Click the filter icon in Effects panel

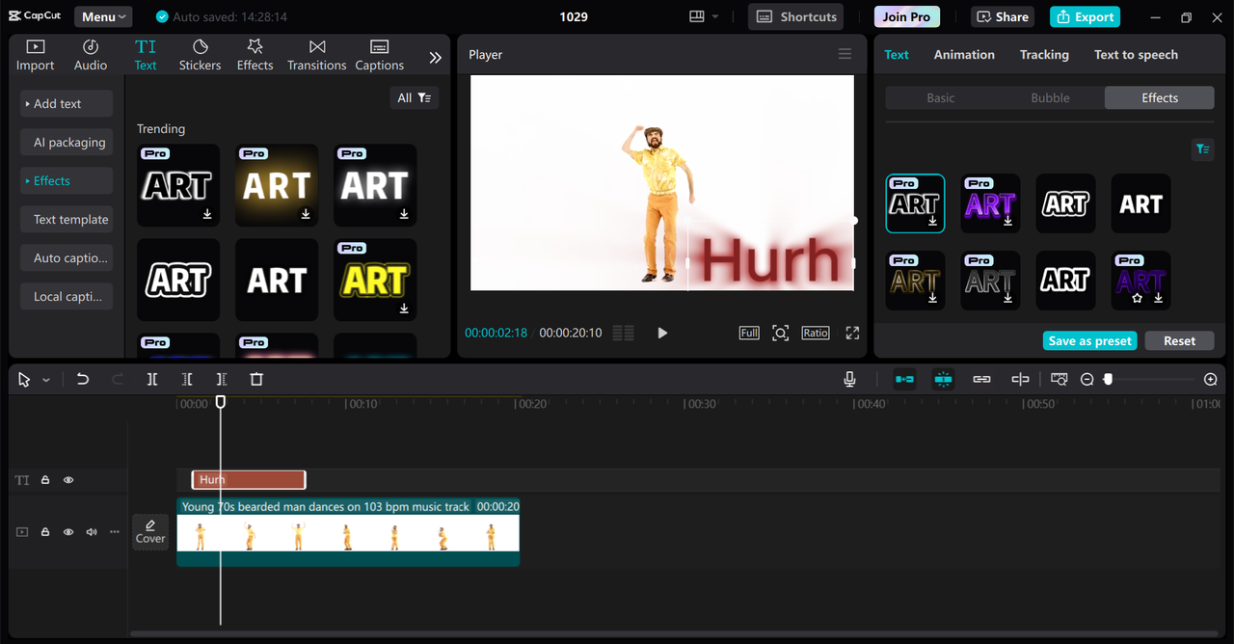1202,148
